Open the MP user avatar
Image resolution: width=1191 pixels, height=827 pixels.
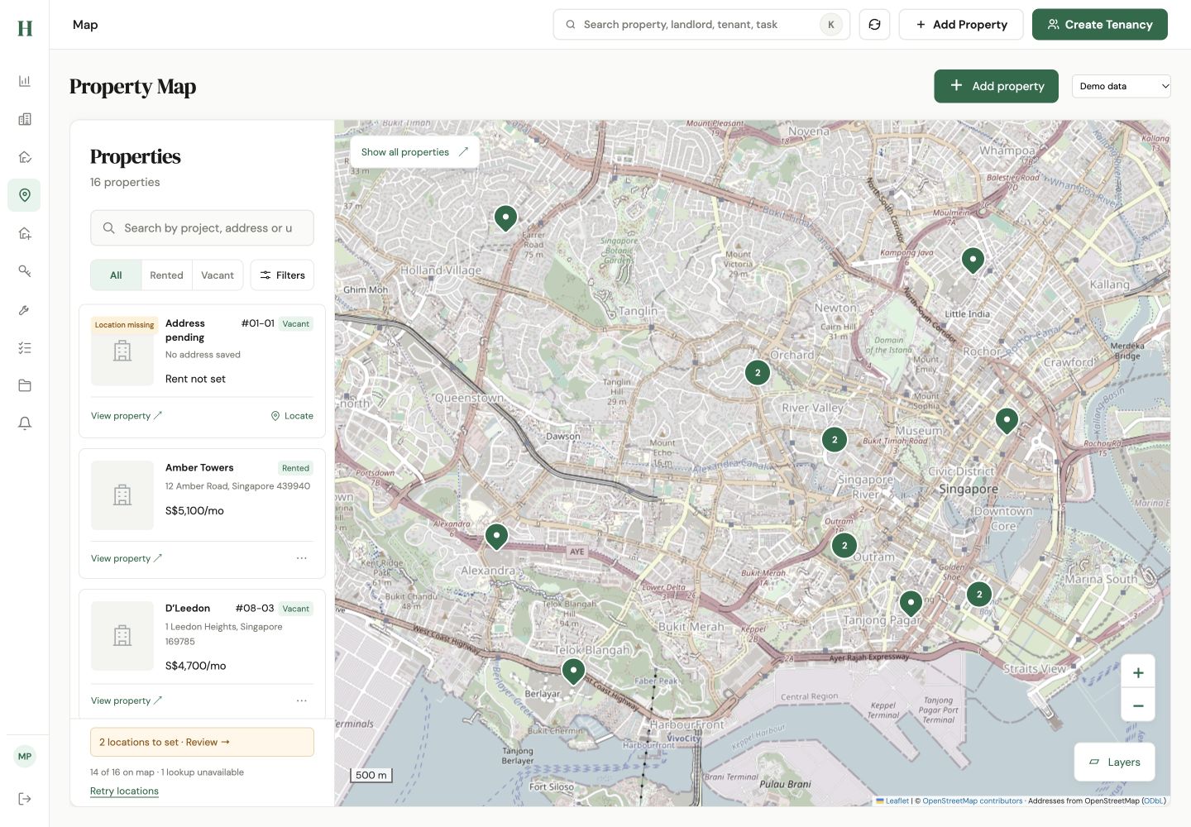[25, 756]
